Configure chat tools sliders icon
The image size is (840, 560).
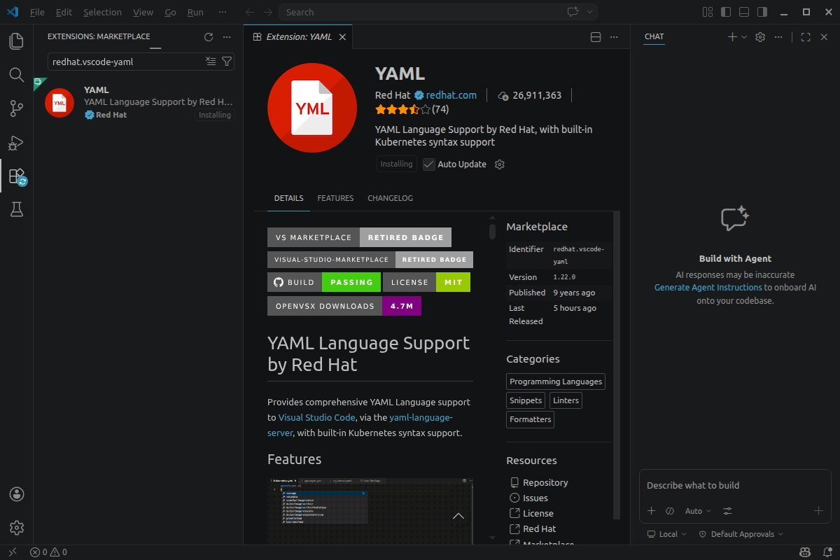(728, 511)
